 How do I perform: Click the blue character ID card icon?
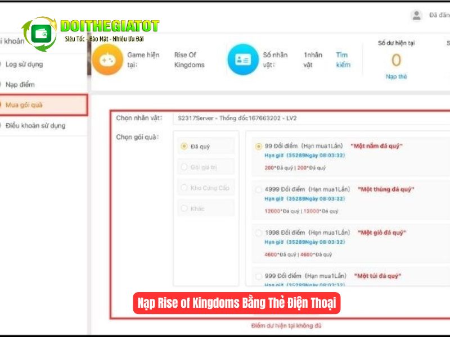point(243,60)
